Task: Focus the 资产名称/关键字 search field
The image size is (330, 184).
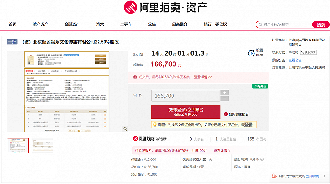Action: (284, 24)
